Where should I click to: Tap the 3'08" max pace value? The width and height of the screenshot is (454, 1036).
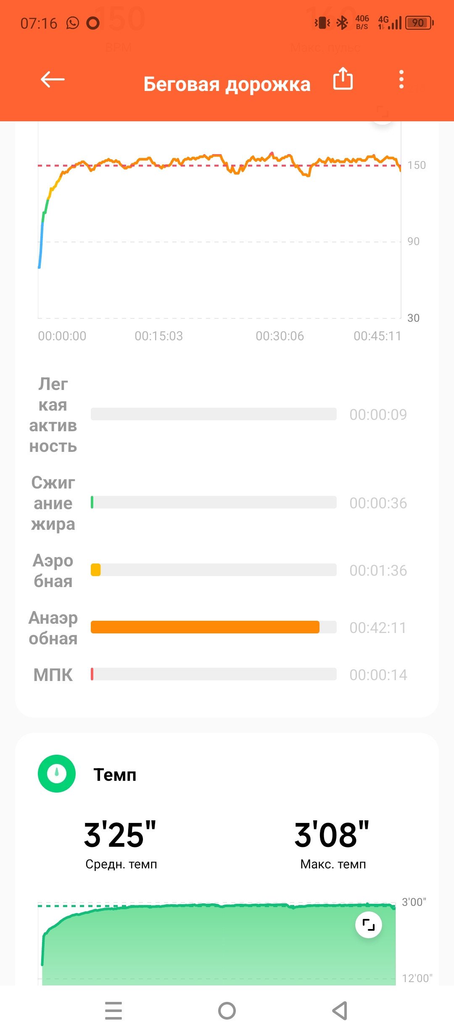click(332, 835)
